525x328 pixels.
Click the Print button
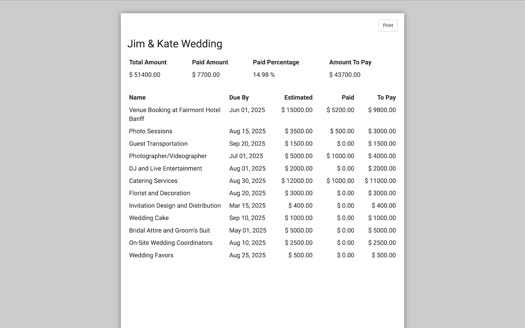pos(388,25)
